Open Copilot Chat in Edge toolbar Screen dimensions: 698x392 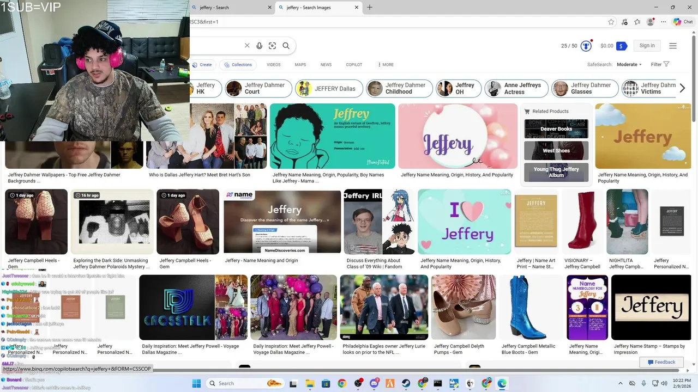pos(683,22)
